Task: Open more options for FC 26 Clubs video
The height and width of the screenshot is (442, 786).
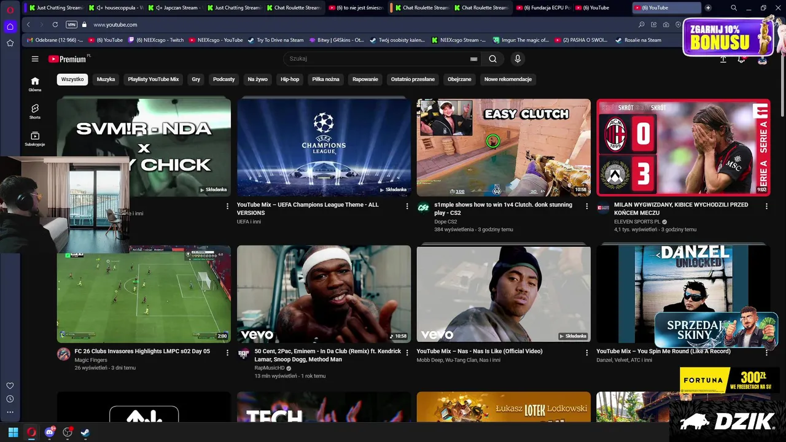Action: [227, 353]
